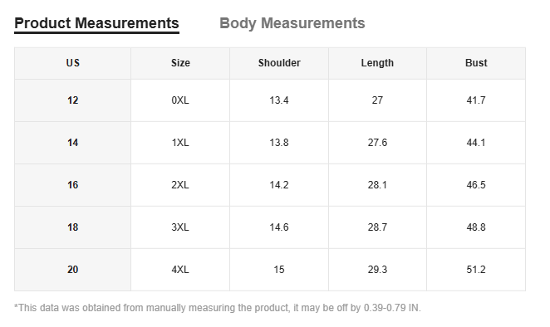Click the Length column header
Viewport: 550px width, 327px height.
[377, 63]
